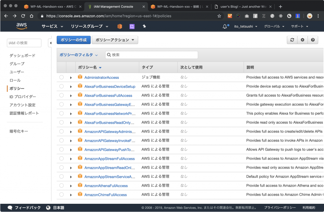Viewport: 324px width, 212px height.
Task: Go to Users in IAM sidebar
Action: tap(17, 72)
